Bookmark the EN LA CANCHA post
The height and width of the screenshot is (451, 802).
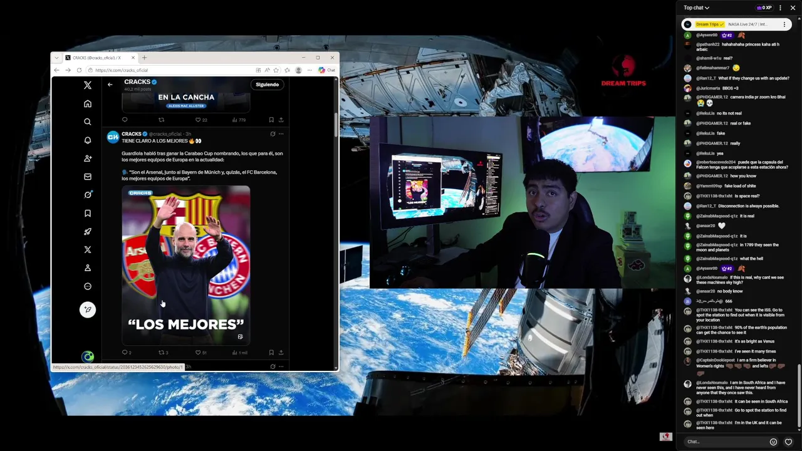[x=271, y=120]
